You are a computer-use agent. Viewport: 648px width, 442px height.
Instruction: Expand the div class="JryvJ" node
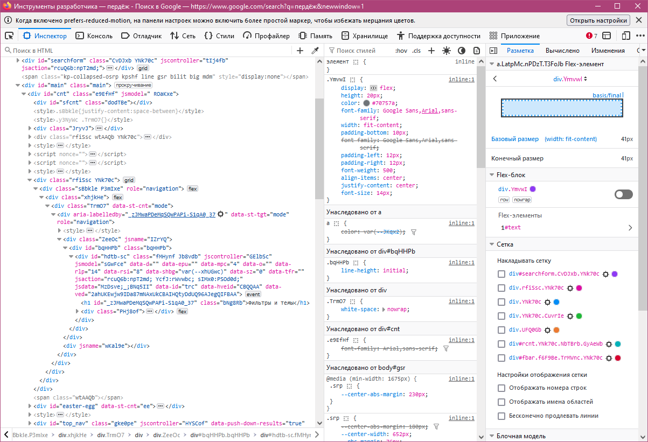(x=30, y=129)
